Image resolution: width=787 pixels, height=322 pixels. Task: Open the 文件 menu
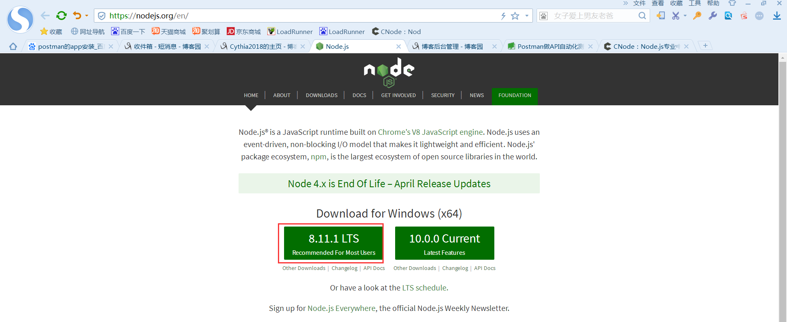coord(639,3)
